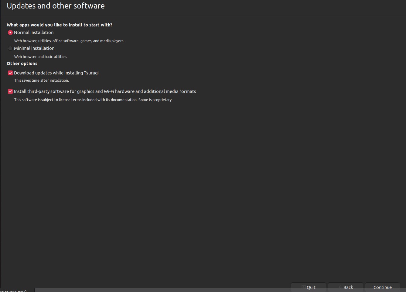
Task: Choose Minimal installation by clicking its label
Action: point(34,48)
